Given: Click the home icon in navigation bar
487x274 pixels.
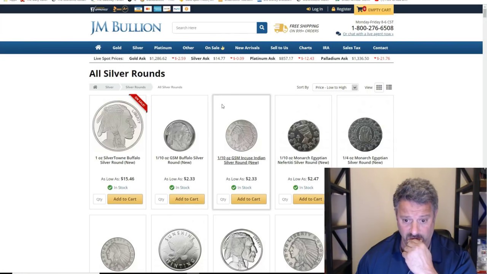Looking at the screenshot, I should click(98, 48).
